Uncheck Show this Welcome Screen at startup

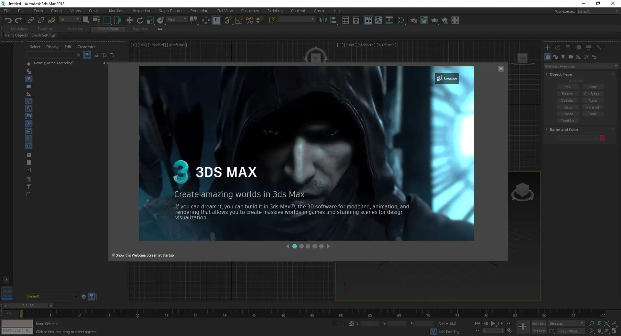113,255
